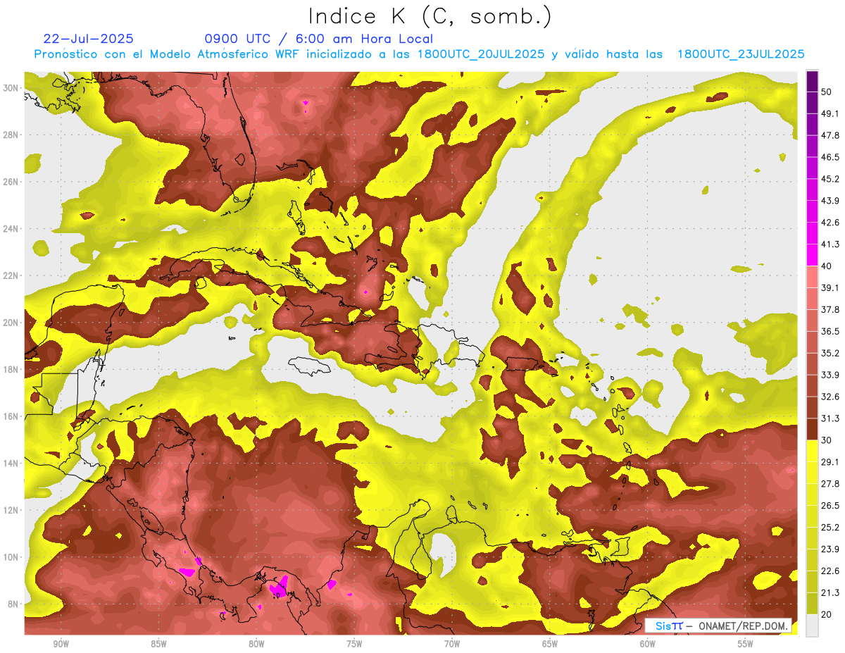Click the '1800UTC_23JUL2025' valid-until timestamp
The image size is (845, 653).
click(741, 54)
